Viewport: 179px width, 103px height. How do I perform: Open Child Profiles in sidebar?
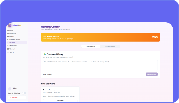click(x=17, y=46)
